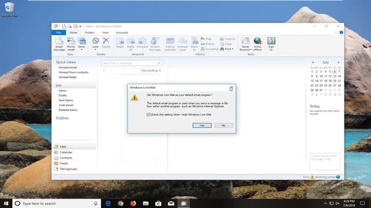
Task: Switch to the Home ribbon tab
Action: pos(74,32)
